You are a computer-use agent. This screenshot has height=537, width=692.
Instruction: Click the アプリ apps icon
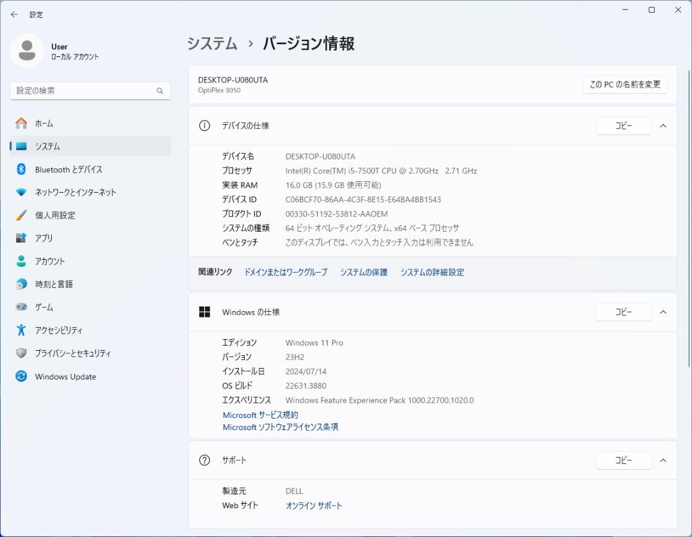[x=21, y=238]
